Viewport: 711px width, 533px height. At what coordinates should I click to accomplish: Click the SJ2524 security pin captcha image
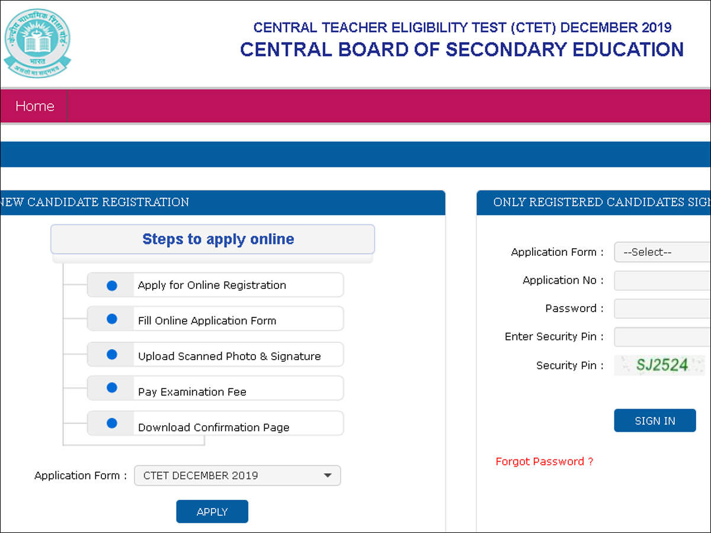660,365
